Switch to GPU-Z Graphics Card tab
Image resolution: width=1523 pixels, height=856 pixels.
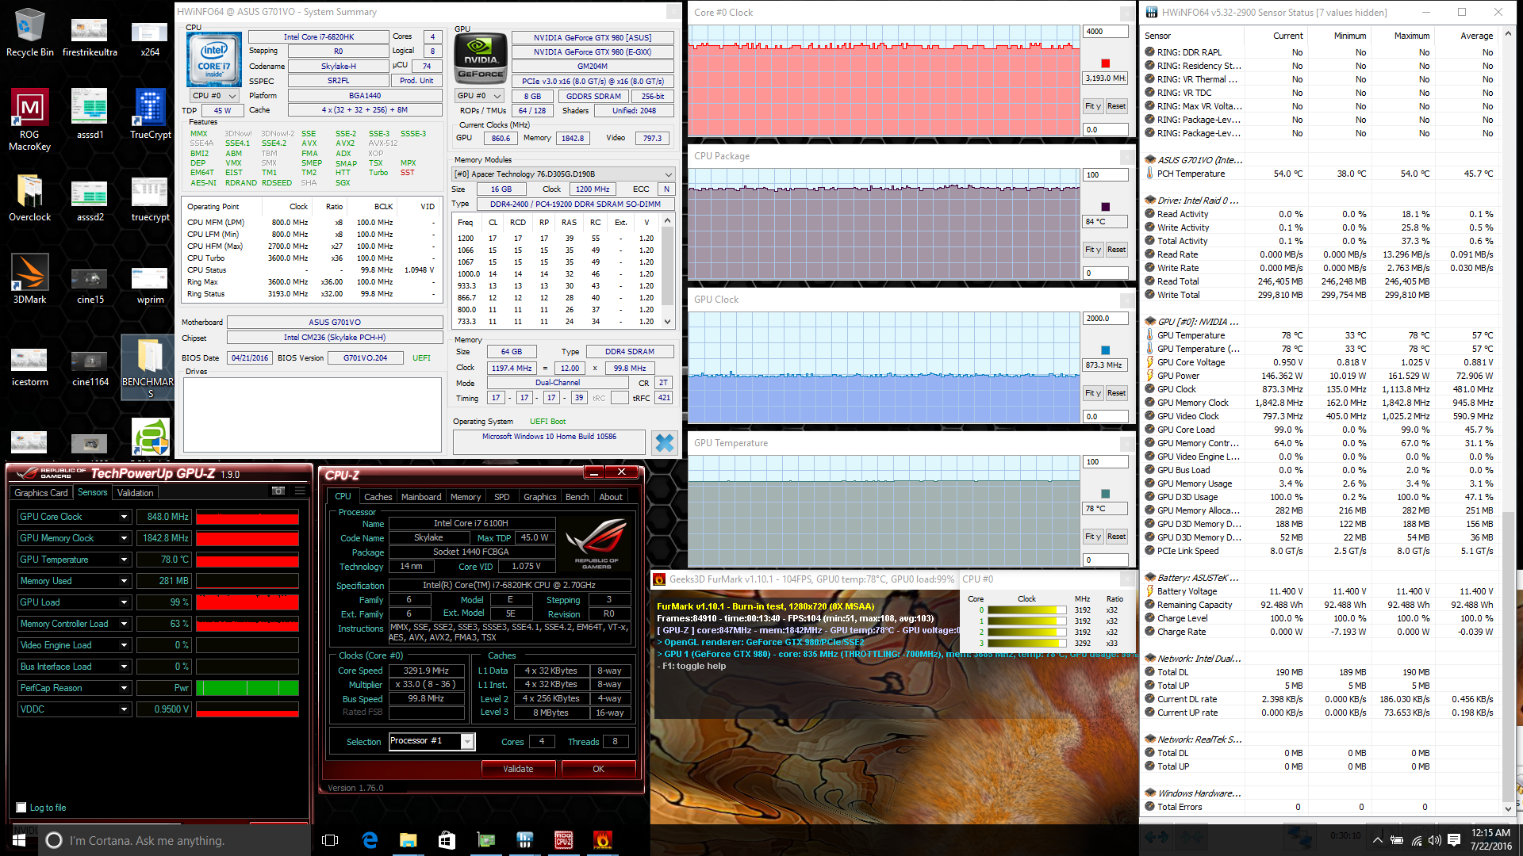(x=41, y=493)
